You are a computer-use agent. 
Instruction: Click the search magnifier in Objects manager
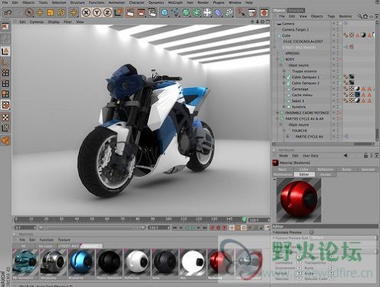tap(360, 16)
